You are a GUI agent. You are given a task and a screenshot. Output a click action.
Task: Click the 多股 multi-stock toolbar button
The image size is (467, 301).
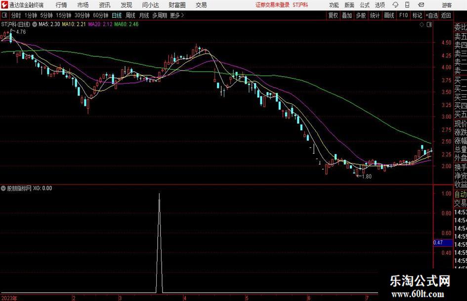[x=361, y=15]
